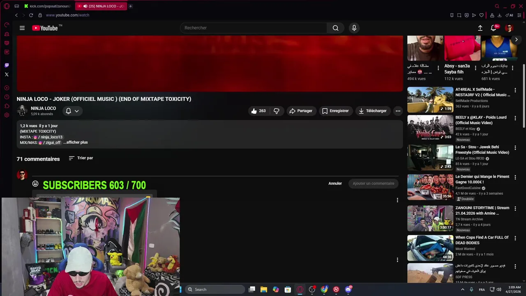The width and height of the screenshot is (526, 296).
Task: Open the browser AI assistant button
Action: coord(510,15)
